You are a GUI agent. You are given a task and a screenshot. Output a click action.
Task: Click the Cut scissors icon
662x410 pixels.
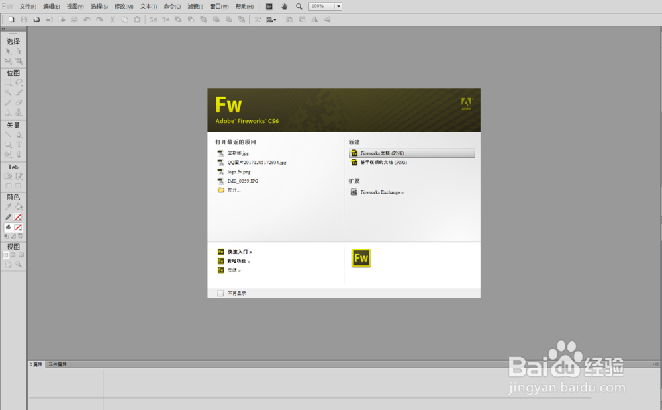click(113, 19)
